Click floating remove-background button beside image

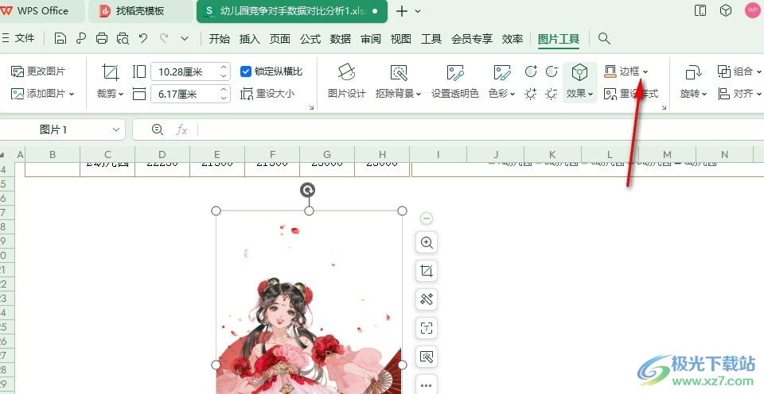(427, 357)
